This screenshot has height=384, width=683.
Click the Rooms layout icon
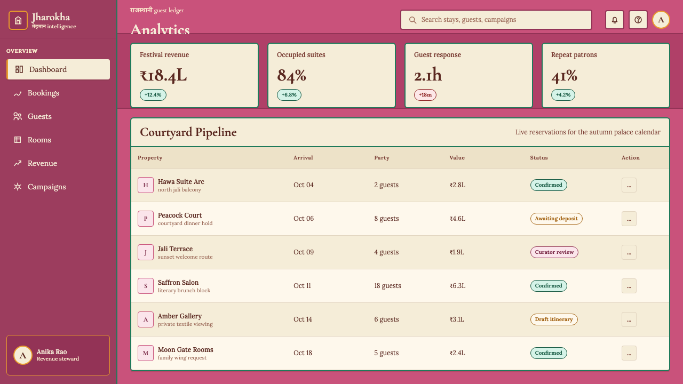[x=18, y=140]
